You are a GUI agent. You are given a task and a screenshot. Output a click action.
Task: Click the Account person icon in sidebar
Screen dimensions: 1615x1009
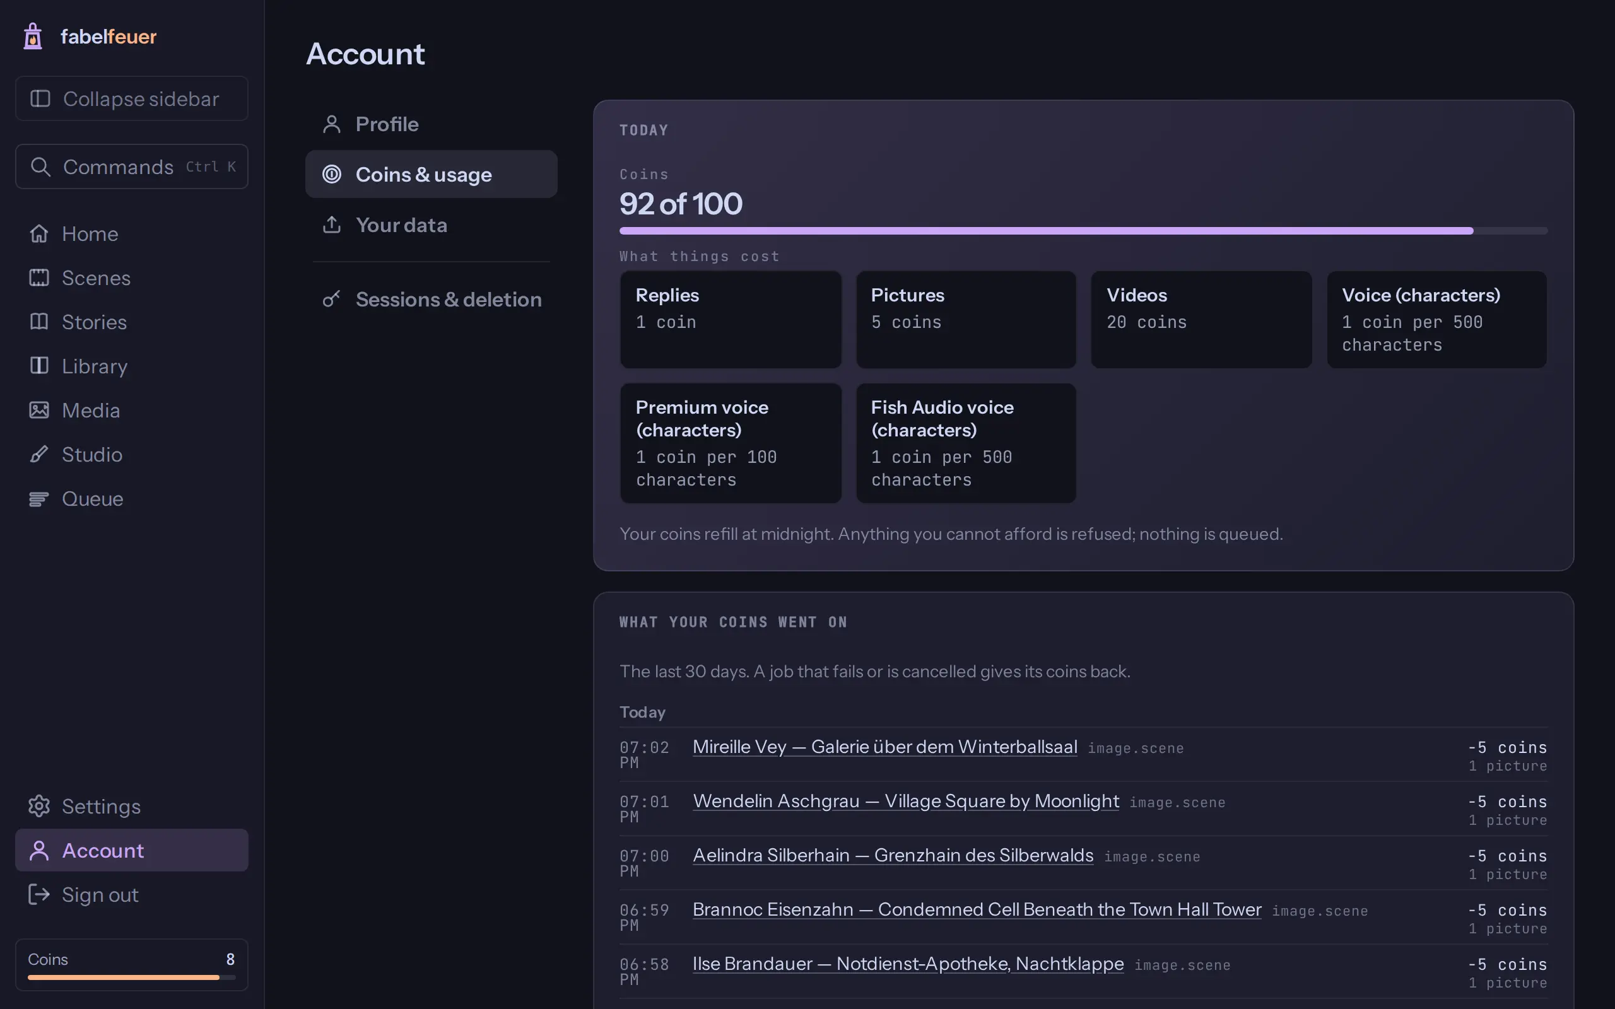point(38,850)
